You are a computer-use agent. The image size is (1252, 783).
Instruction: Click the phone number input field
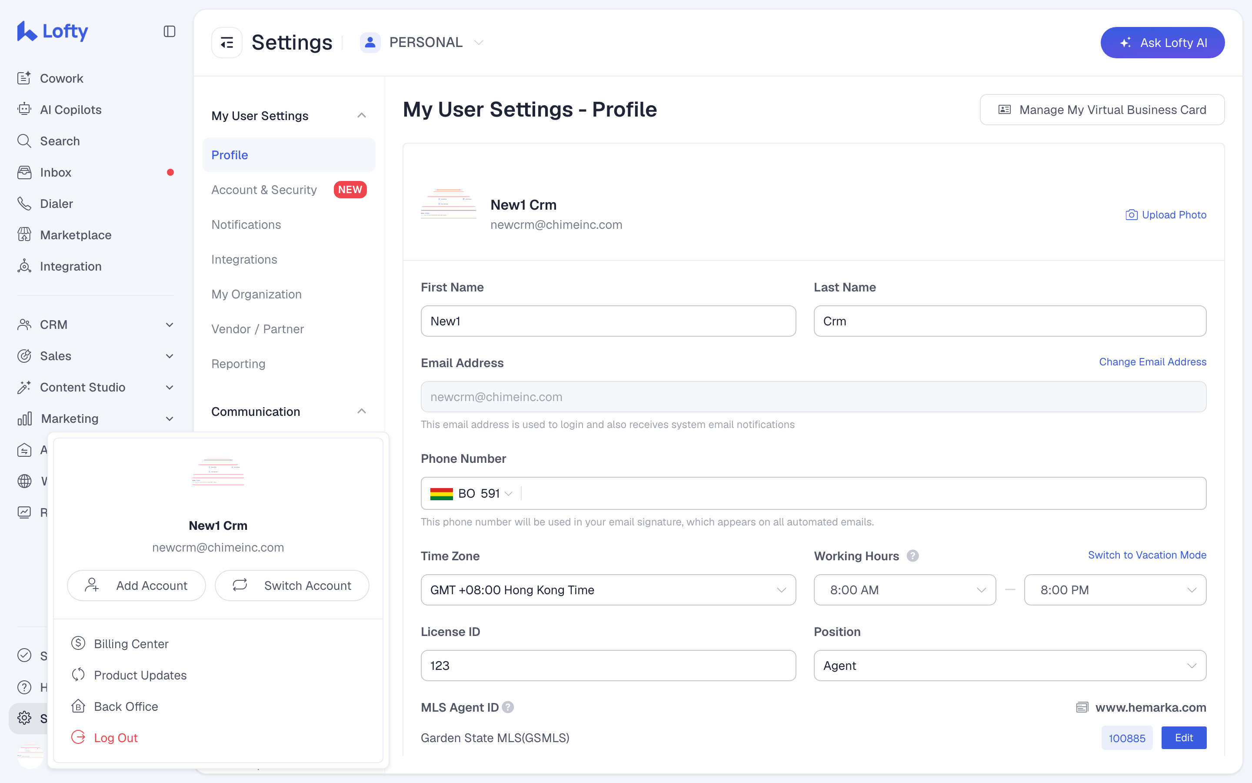coord(863,494)
